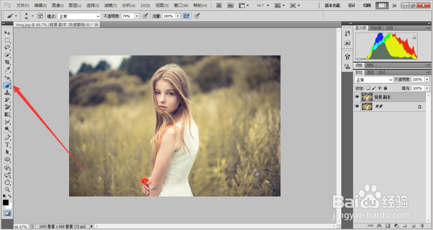433x230 pixels.
Task: Select the Lasso tool
Action: (7, 48)
